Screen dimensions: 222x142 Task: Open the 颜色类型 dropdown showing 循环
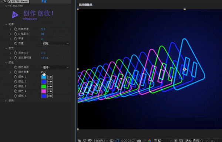point(55,67)
